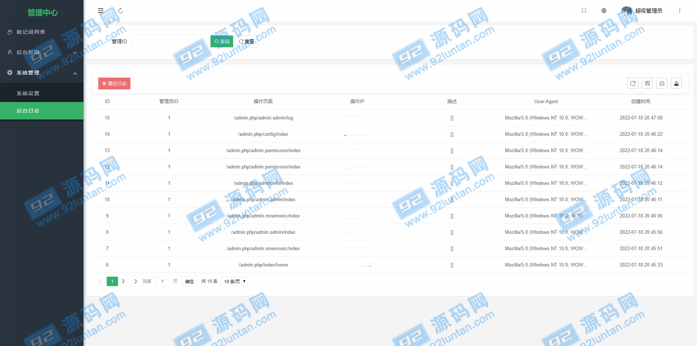Click timestamp 2022-07-18 20:46:22
697x346 pixels.
tap(641, 134)
